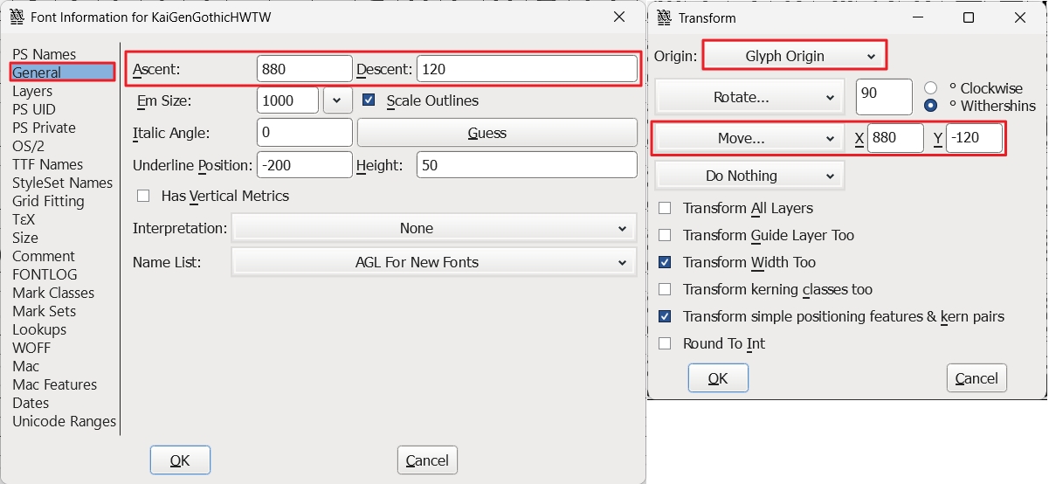Open the Interpretation dropdown

click(x=433, y=228)
